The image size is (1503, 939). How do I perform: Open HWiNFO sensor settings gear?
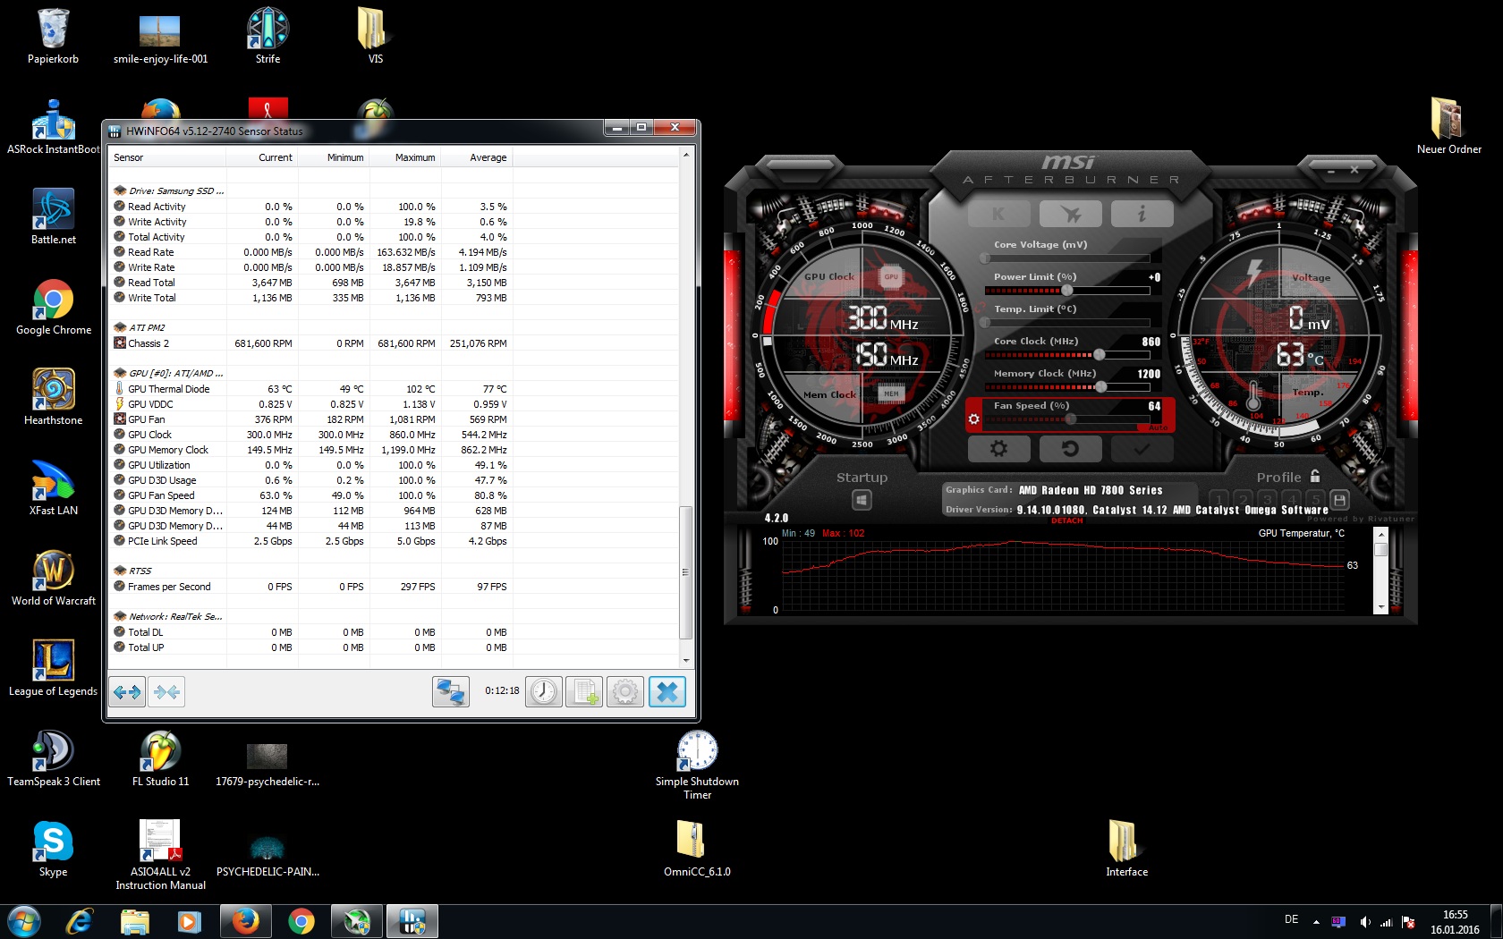[x=625, y=691]
